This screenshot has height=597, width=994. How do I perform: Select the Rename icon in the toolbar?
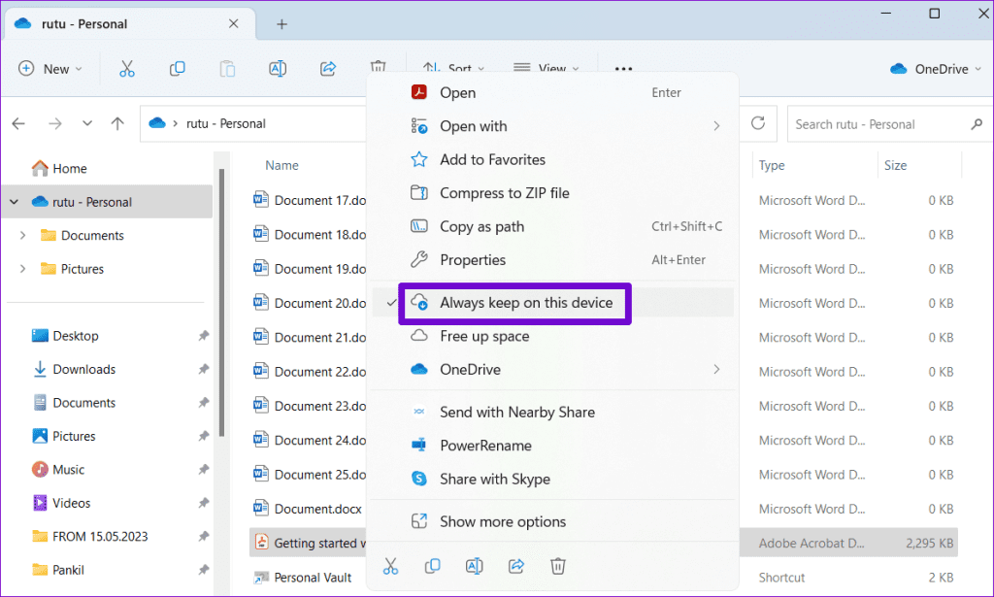pyautogui.click(x=278, y=68)
